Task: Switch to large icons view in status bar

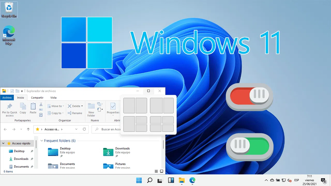Action: [x=162, y=171]
